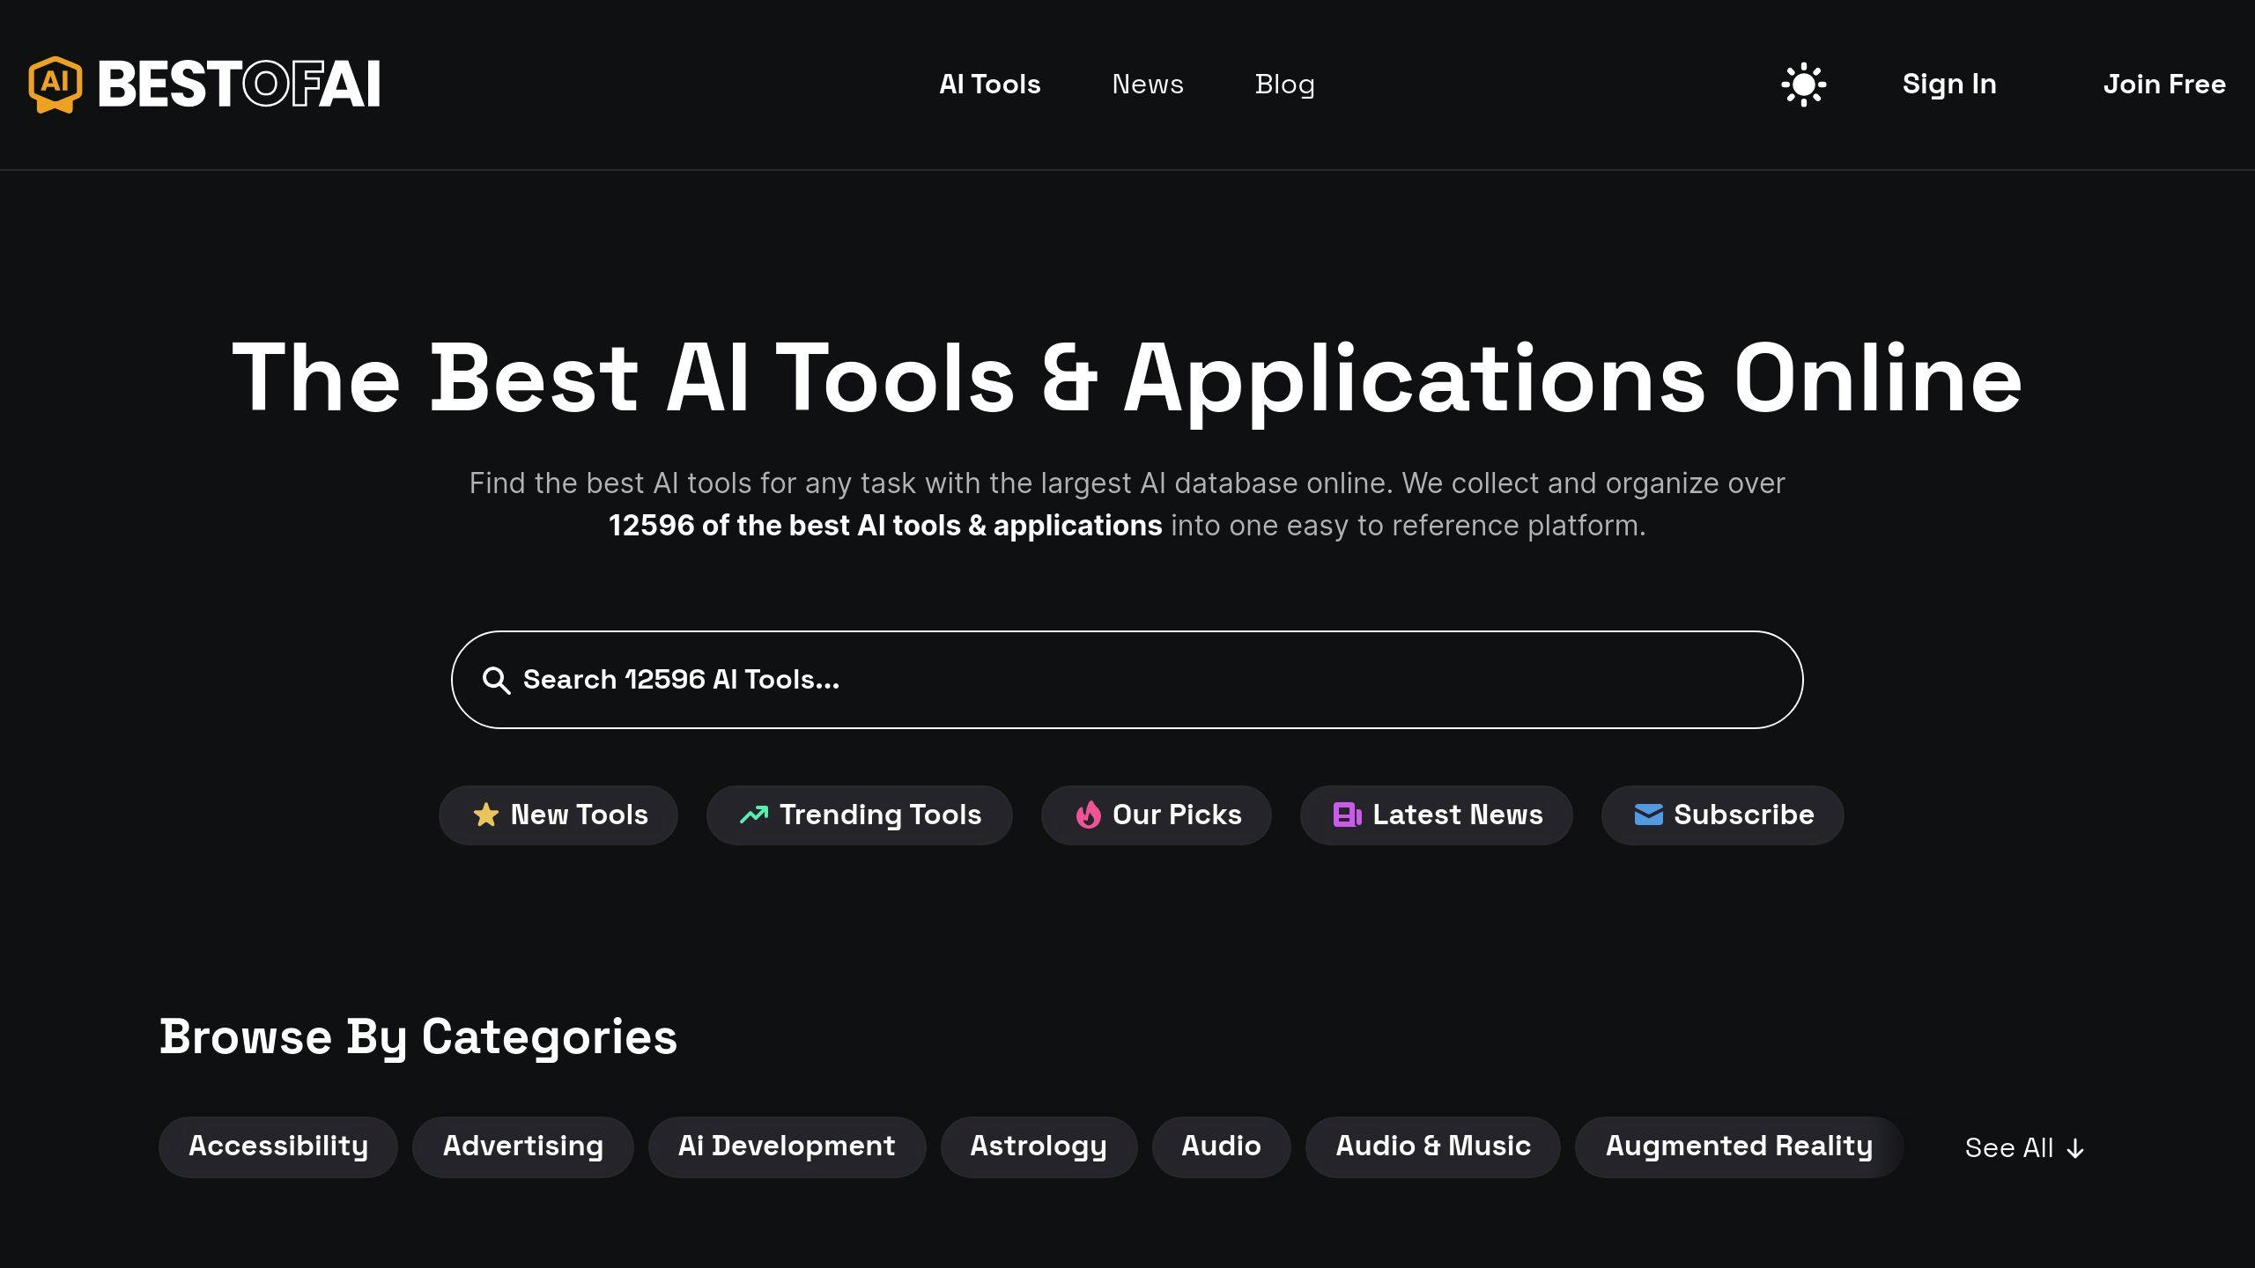
Task: Open the AI Tools menu
Action: (990, 84)
